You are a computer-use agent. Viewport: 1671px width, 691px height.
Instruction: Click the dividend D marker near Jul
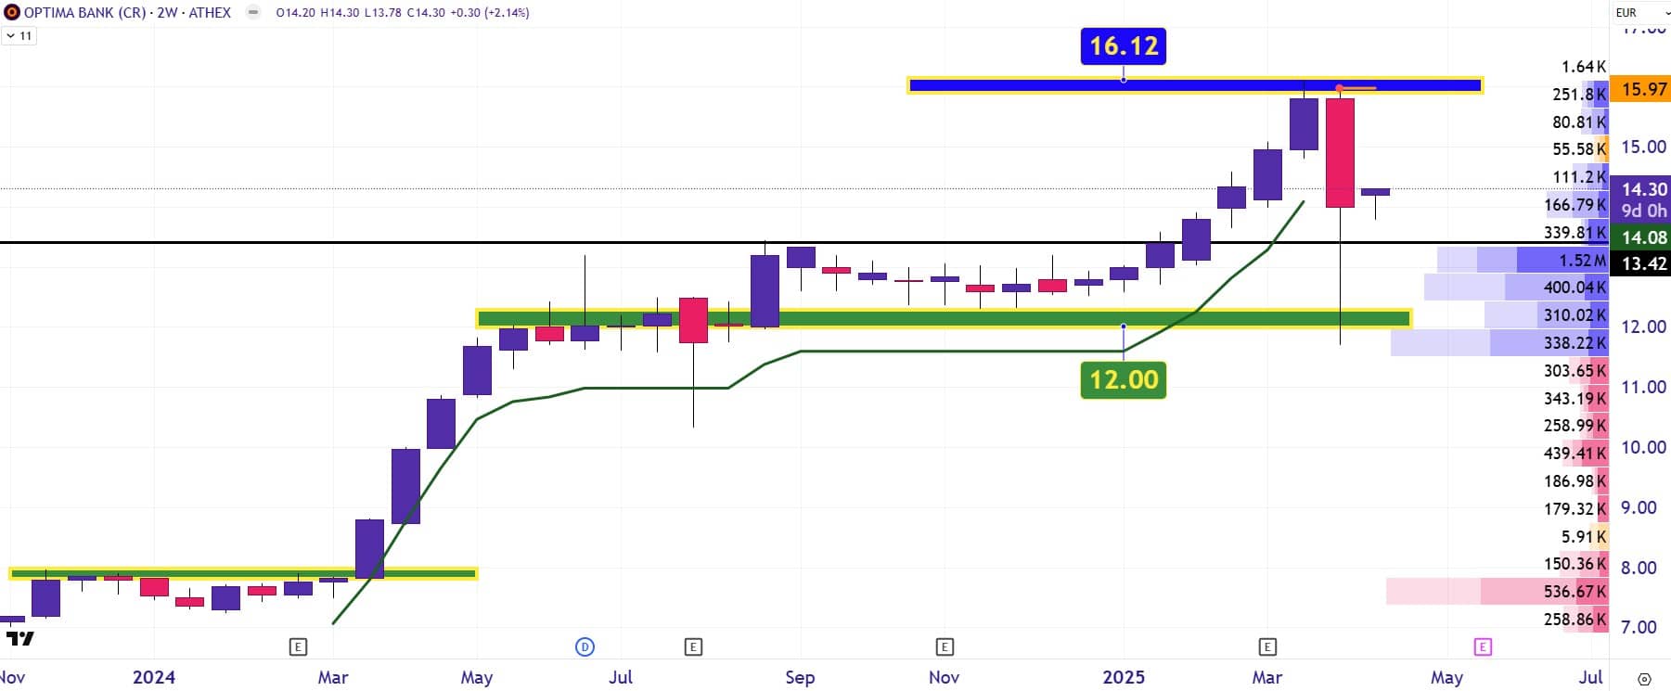coord(585,646)
